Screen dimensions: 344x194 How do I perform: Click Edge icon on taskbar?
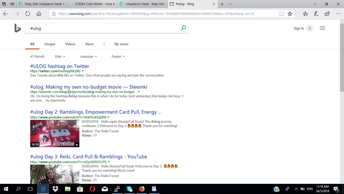pos(43,189)
